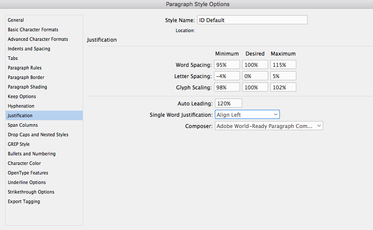Click the Auto Leading 120% field
Viewport: 373px width, 230px height.
(228, 103)
